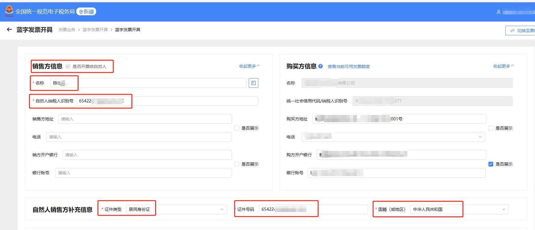
Task: Click the user account avatar icon
Action: [499, 12]
